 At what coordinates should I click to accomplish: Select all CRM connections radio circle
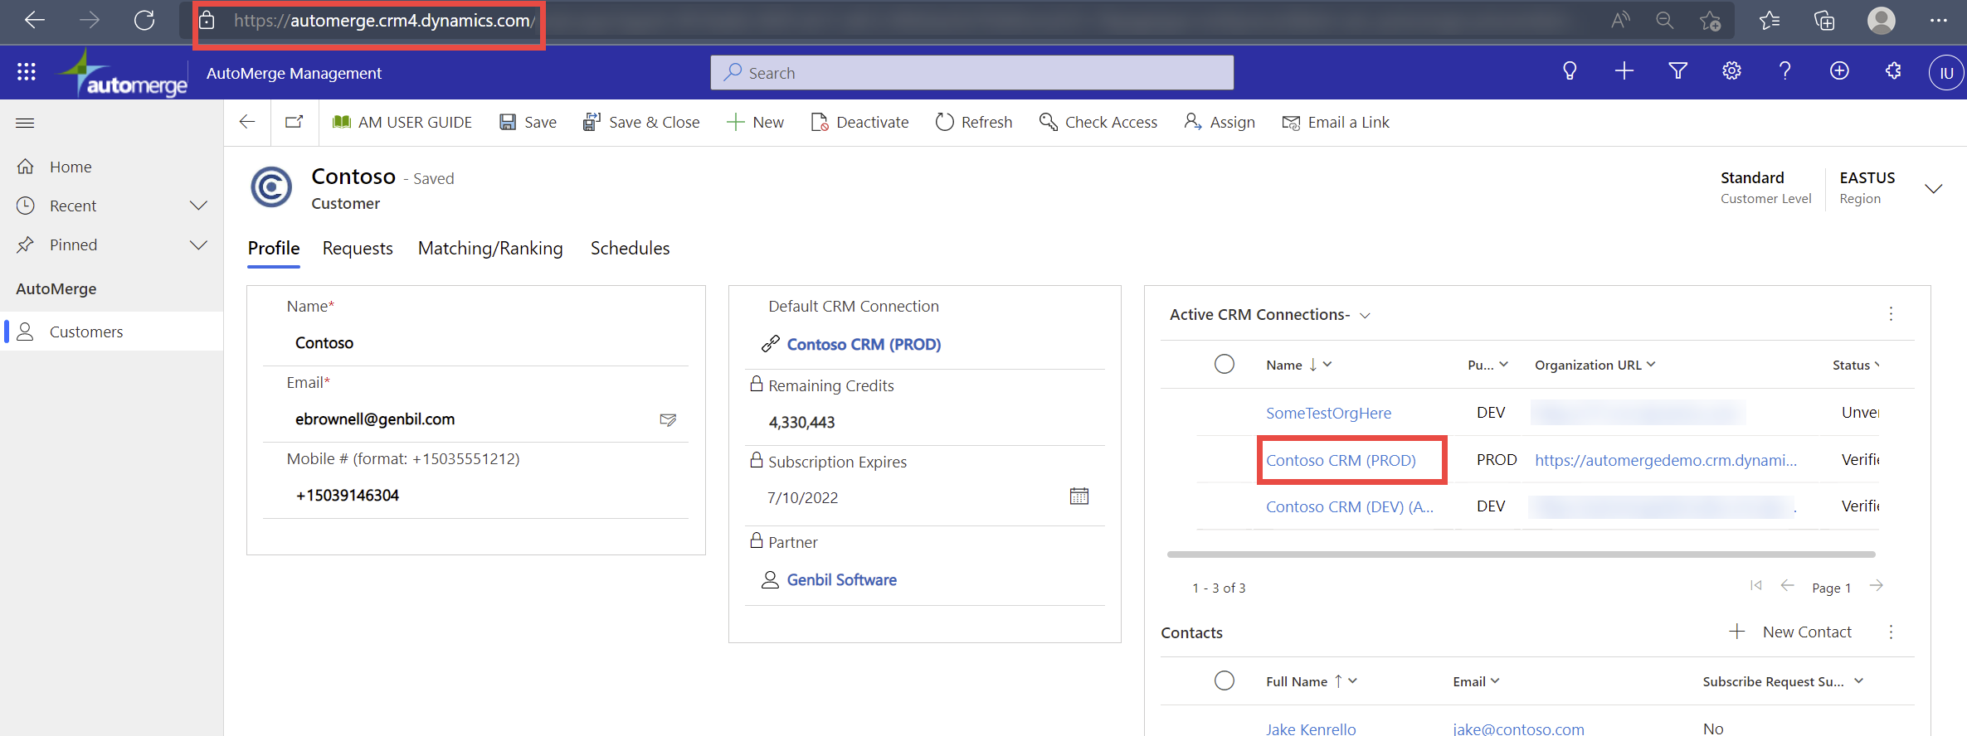tap(1225, 364)
